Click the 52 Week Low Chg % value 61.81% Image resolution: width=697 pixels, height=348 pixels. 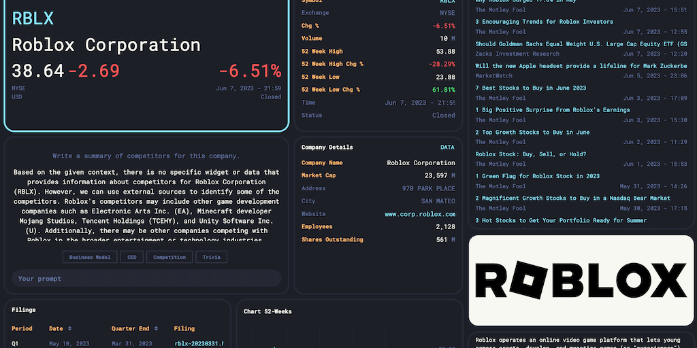tap(444, 90)
